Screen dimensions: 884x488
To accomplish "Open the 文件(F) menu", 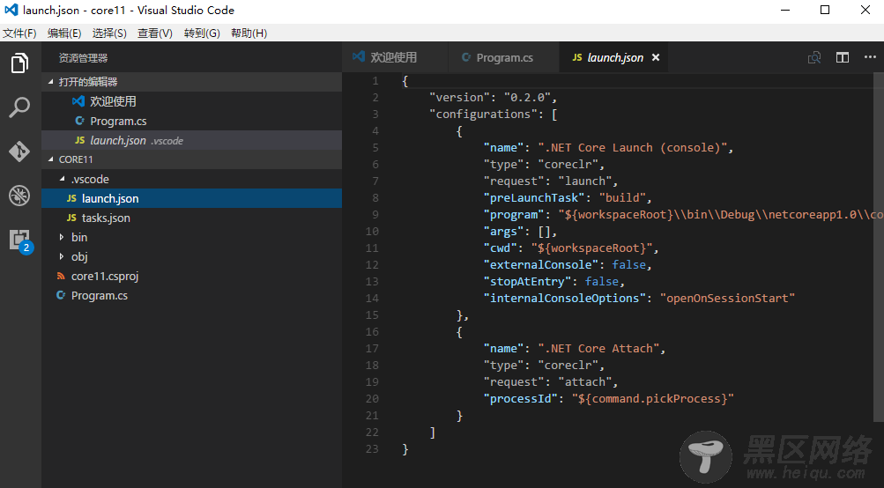I will pos(19,33).
